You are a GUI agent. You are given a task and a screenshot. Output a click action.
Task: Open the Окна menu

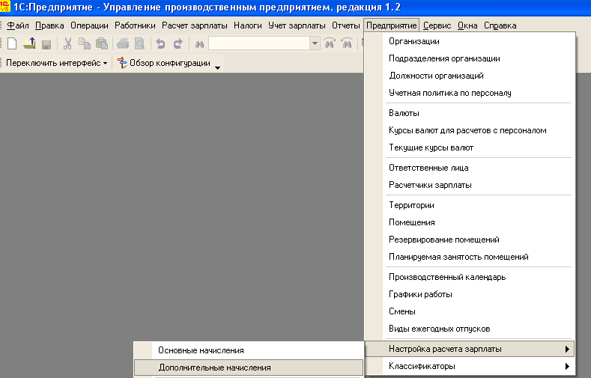point(467,25)
